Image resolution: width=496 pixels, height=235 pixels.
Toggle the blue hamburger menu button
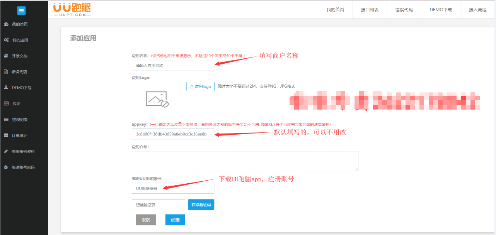point(21,11)
